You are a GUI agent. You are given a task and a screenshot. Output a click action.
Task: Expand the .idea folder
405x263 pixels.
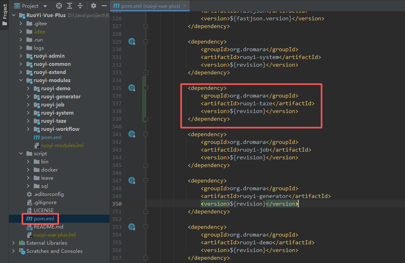coord(21,31)
